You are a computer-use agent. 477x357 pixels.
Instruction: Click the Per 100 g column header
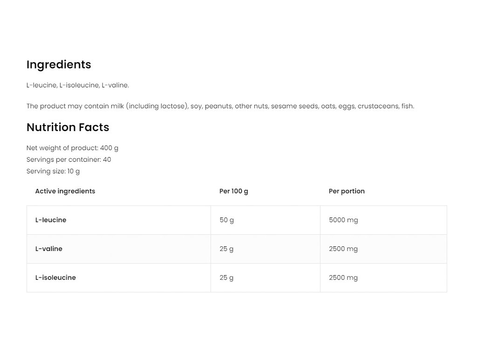point(234,191)
